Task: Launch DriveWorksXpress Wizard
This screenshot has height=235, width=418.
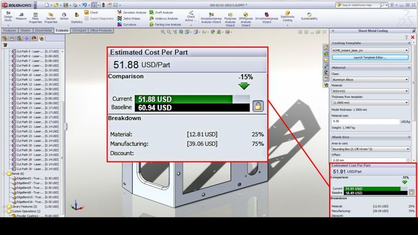Action: [266, 18]
